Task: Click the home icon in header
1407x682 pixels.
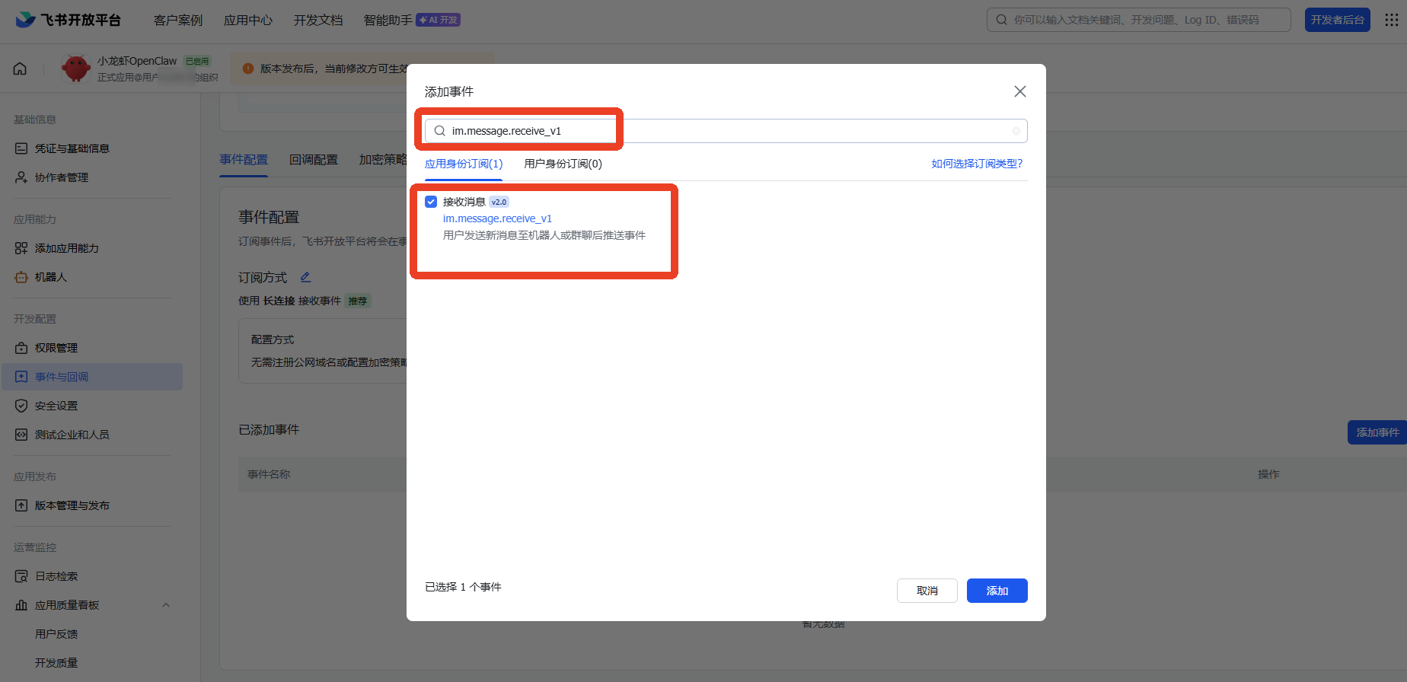Action: tap(21, 69)
